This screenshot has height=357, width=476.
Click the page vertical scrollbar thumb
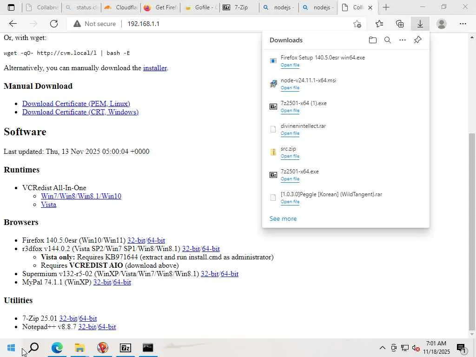(472, 231)
